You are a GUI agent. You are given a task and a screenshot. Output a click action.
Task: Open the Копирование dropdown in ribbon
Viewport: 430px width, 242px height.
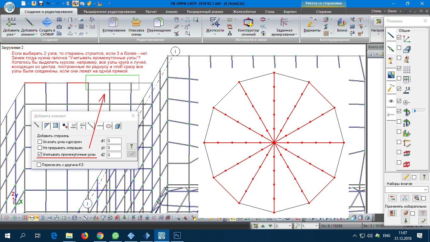pyautogui.click(x=114, y=31)
